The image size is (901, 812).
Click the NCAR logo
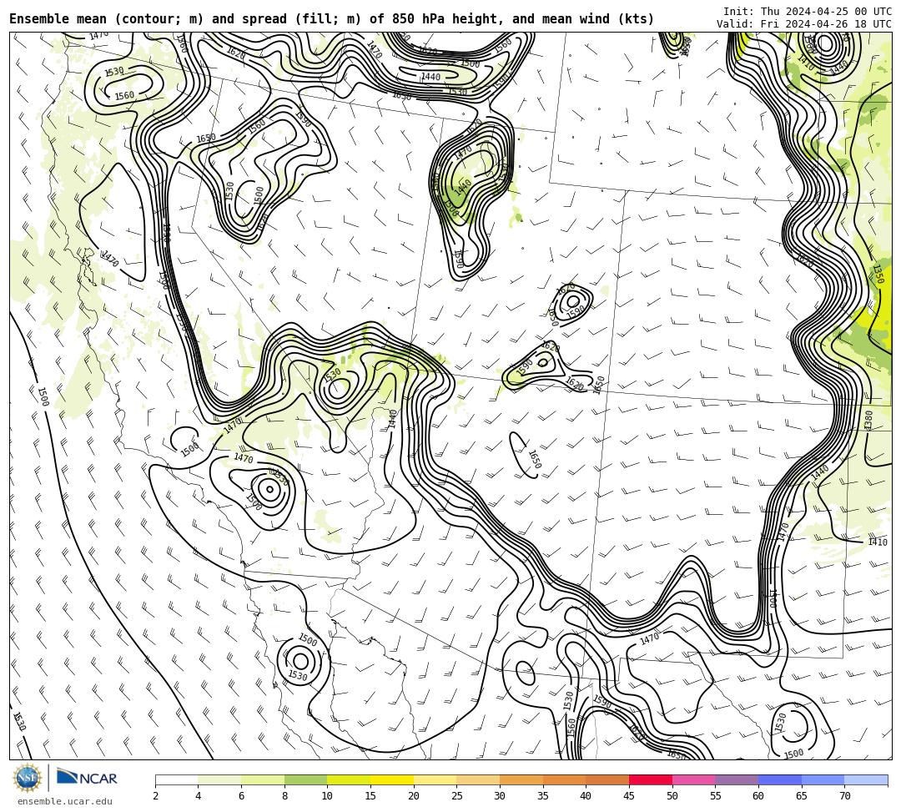[87, 778]
